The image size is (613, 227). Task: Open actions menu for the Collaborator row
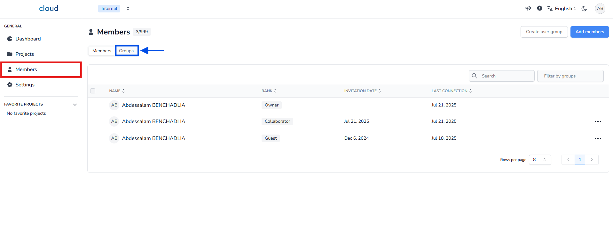coord(598,121)
